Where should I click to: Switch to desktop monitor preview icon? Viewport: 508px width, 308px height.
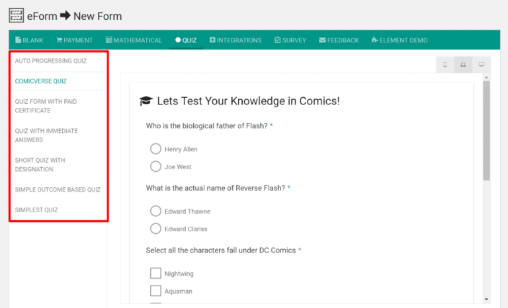coord(481,65)
